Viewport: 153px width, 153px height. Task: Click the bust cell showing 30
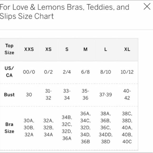click(29, 95)
